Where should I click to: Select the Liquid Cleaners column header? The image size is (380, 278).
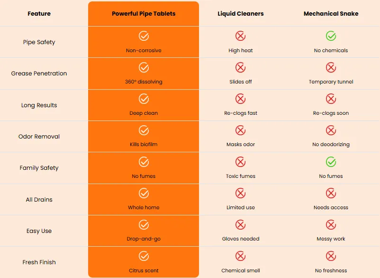(240, 14)
